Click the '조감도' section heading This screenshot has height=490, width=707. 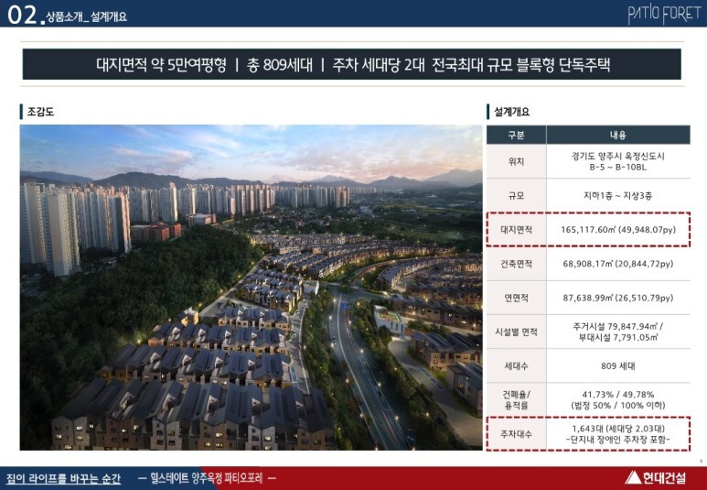click(x=40, y=112)
